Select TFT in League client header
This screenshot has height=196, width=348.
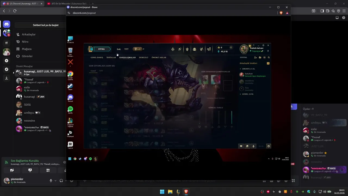click(126, 49)
